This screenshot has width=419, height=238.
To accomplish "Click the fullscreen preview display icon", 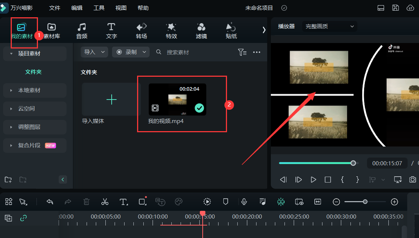I will point(398,180).
